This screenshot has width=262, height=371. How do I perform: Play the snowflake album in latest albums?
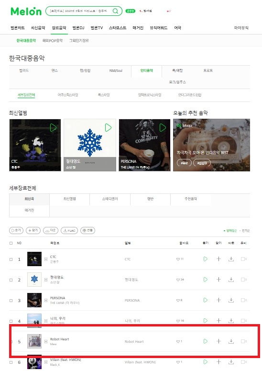[108, 128]
